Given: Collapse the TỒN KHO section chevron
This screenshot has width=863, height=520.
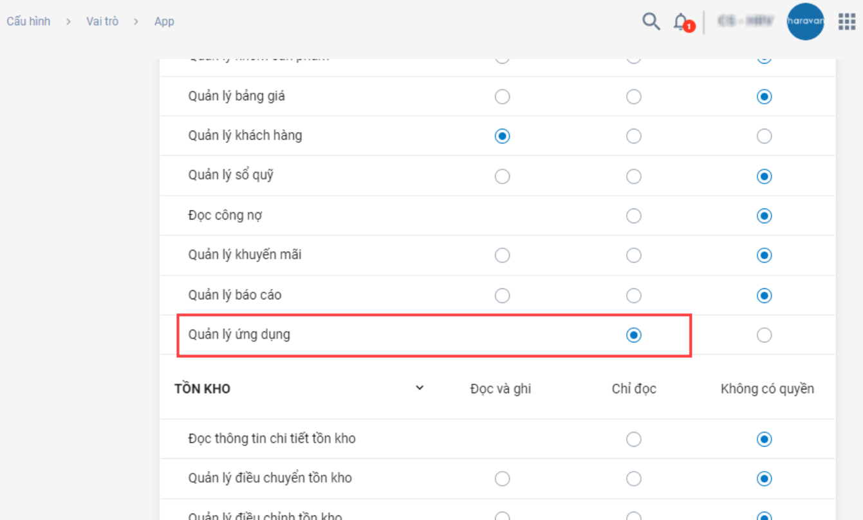Looking at the screenshot, I should coord(420,388).
